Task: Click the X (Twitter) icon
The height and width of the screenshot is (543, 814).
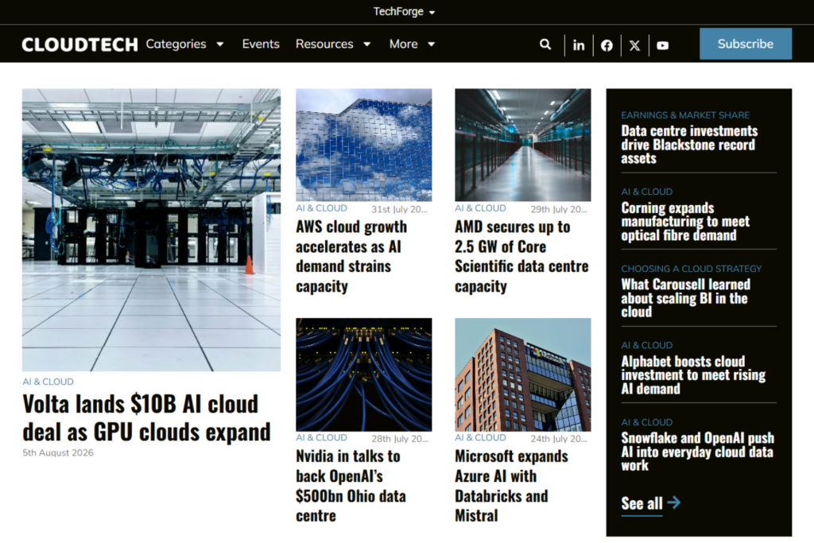Action: (x=634, y=45)
